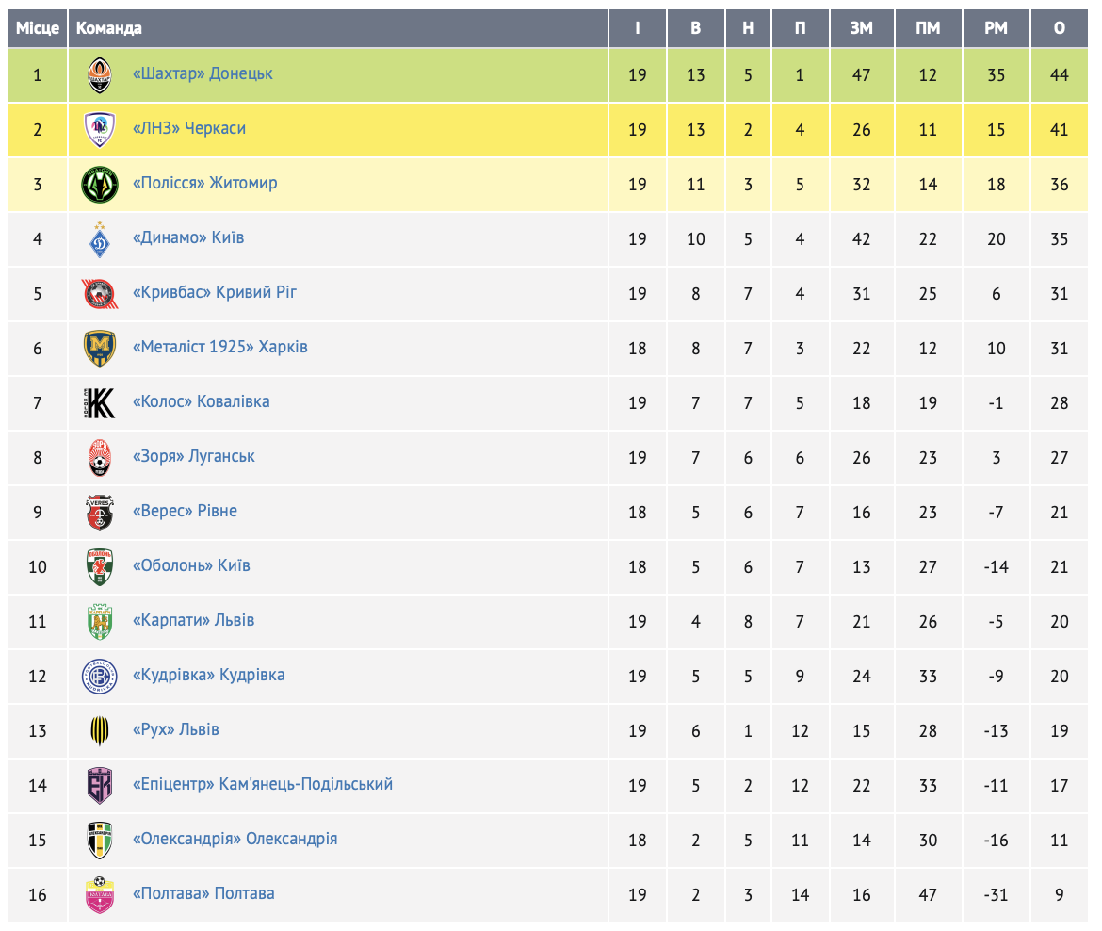
Task: Open «Епіцентр» Кам'янець-Подільський team page
Action: (x=263, y=784)
